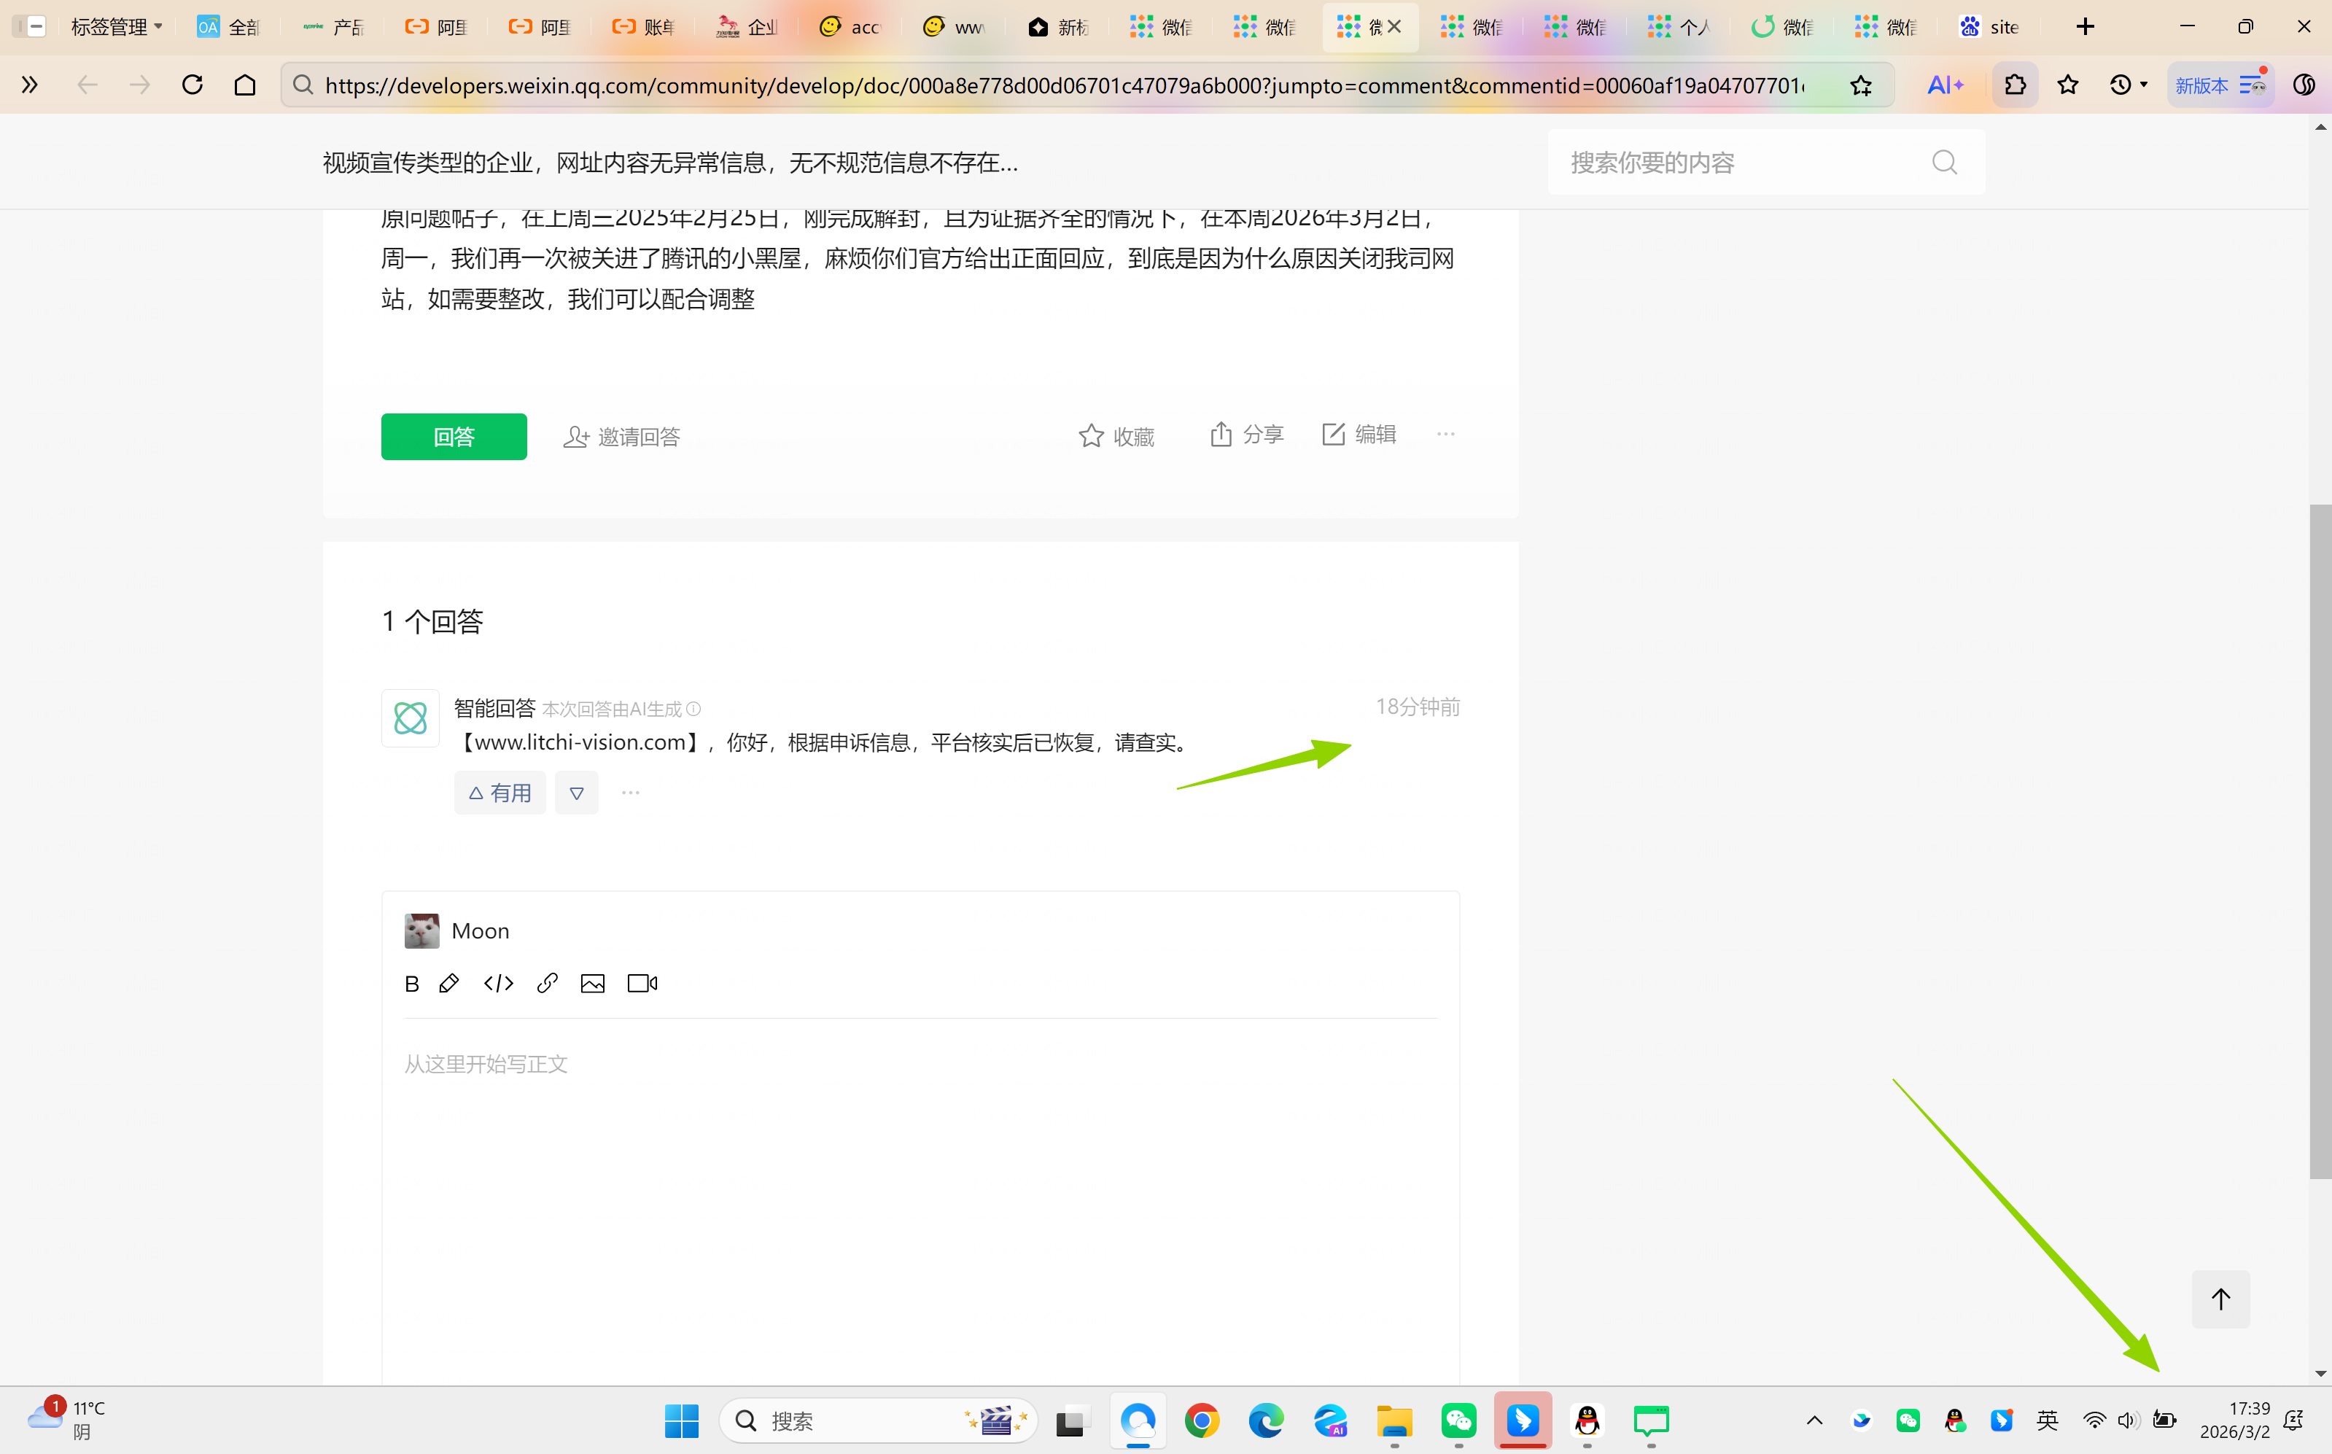The height and width of the screenshot is (1454, 2332).
Task: Click the reply text area placeholder
Action: (486, 1064)
